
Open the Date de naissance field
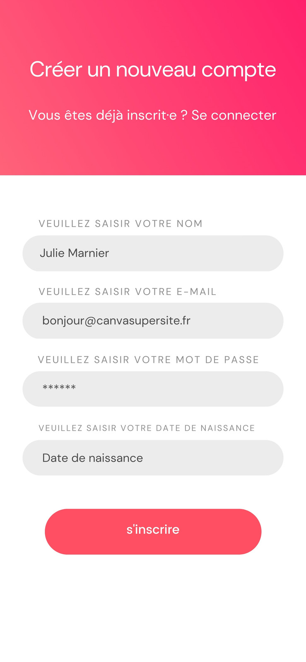tap(153, 458)
